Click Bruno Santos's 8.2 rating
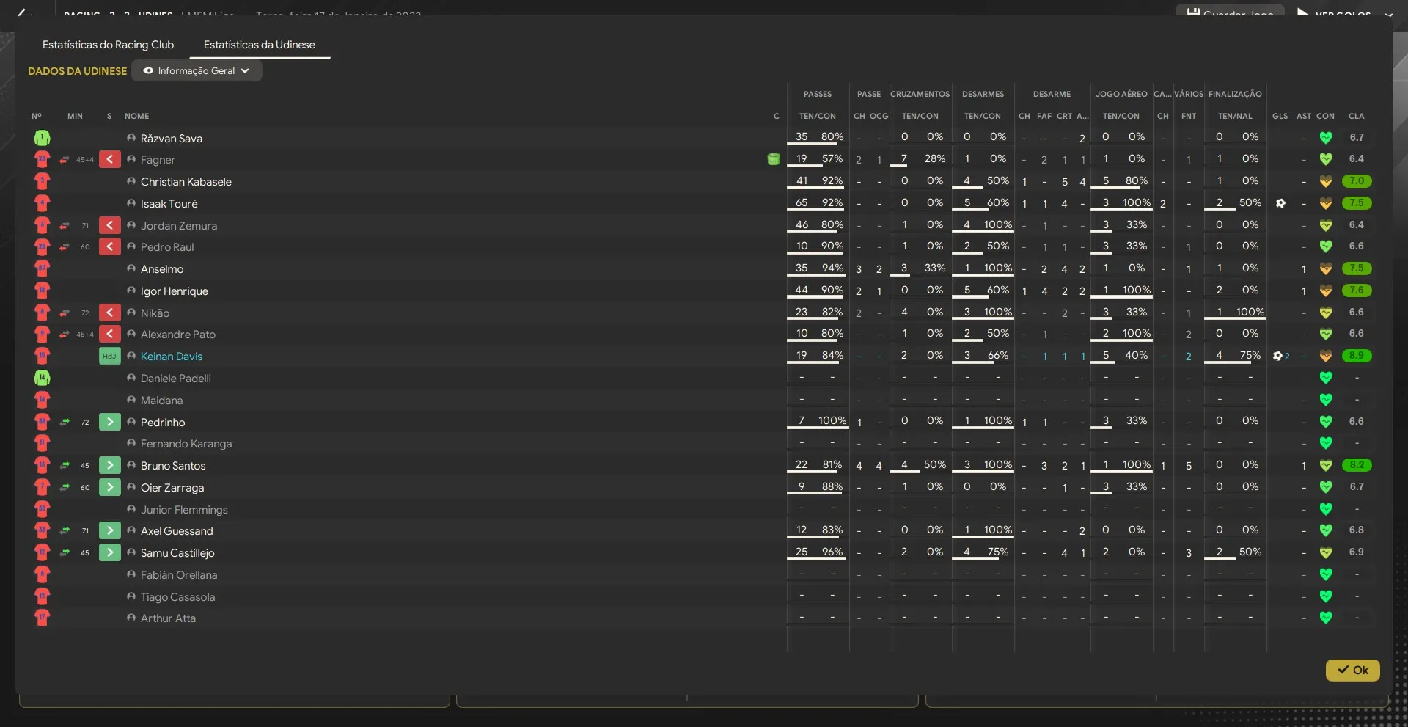 [x=1357, y=465]
